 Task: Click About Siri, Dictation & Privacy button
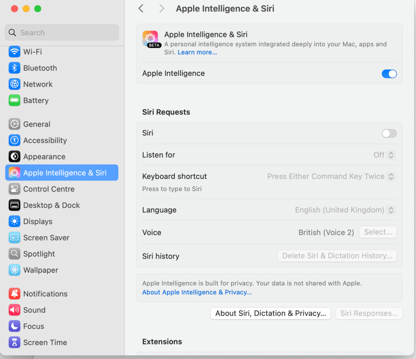(x=270, y=314)
